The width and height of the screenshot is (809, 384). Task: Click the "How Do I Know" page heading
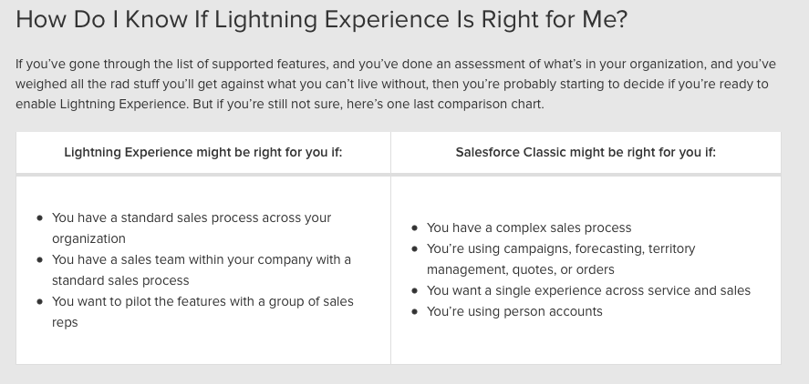coord(321,20)
